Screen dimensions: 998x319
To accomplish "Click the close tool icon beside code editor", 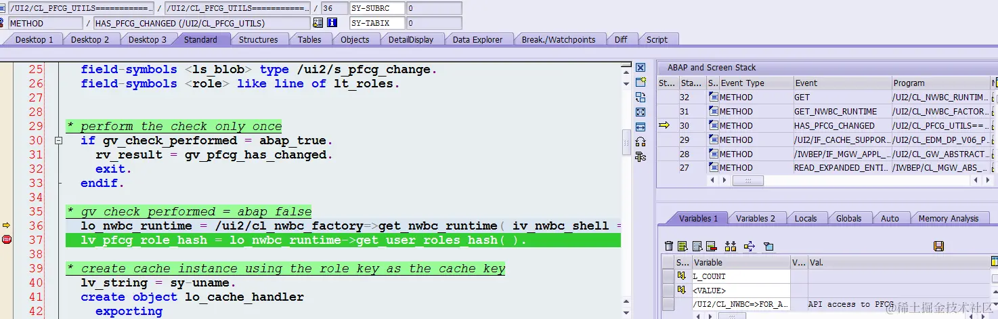I will pos(641,67).
